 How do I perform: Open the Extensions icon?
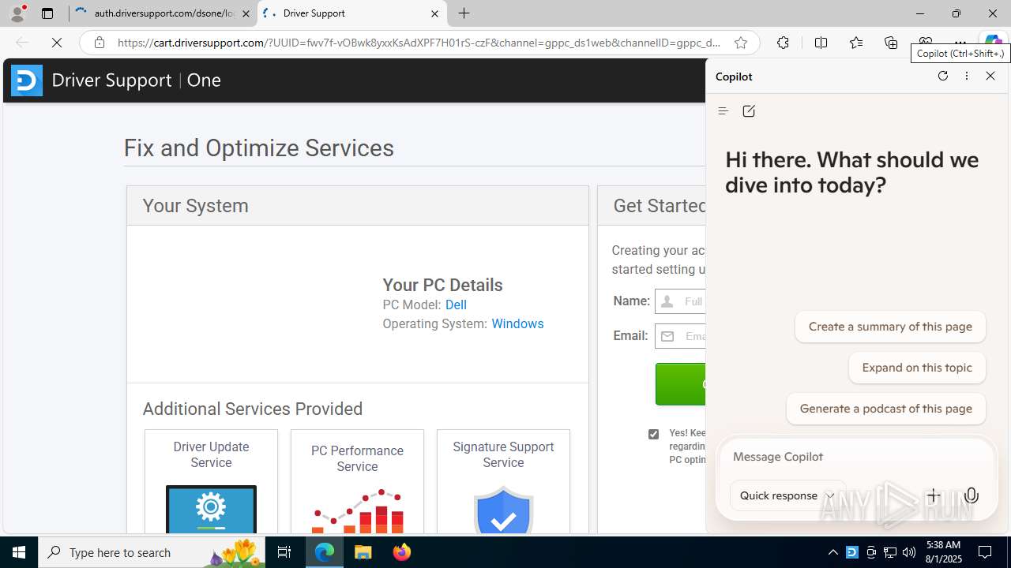(783, 43)
